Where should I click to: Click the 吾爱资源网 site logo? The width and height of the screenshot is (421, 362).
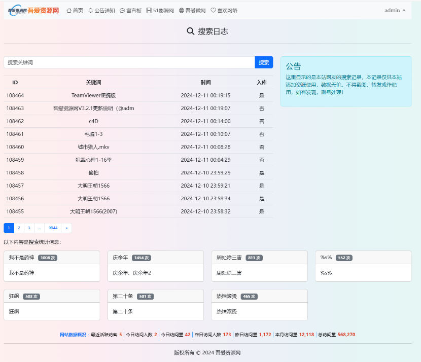pyautogui.click(x=33, y=11)
